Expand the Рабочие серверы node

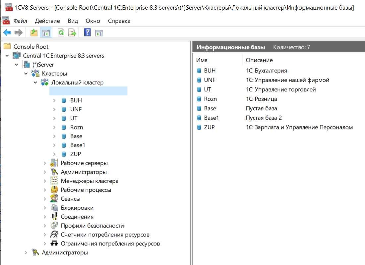click(x=45, y=163)
